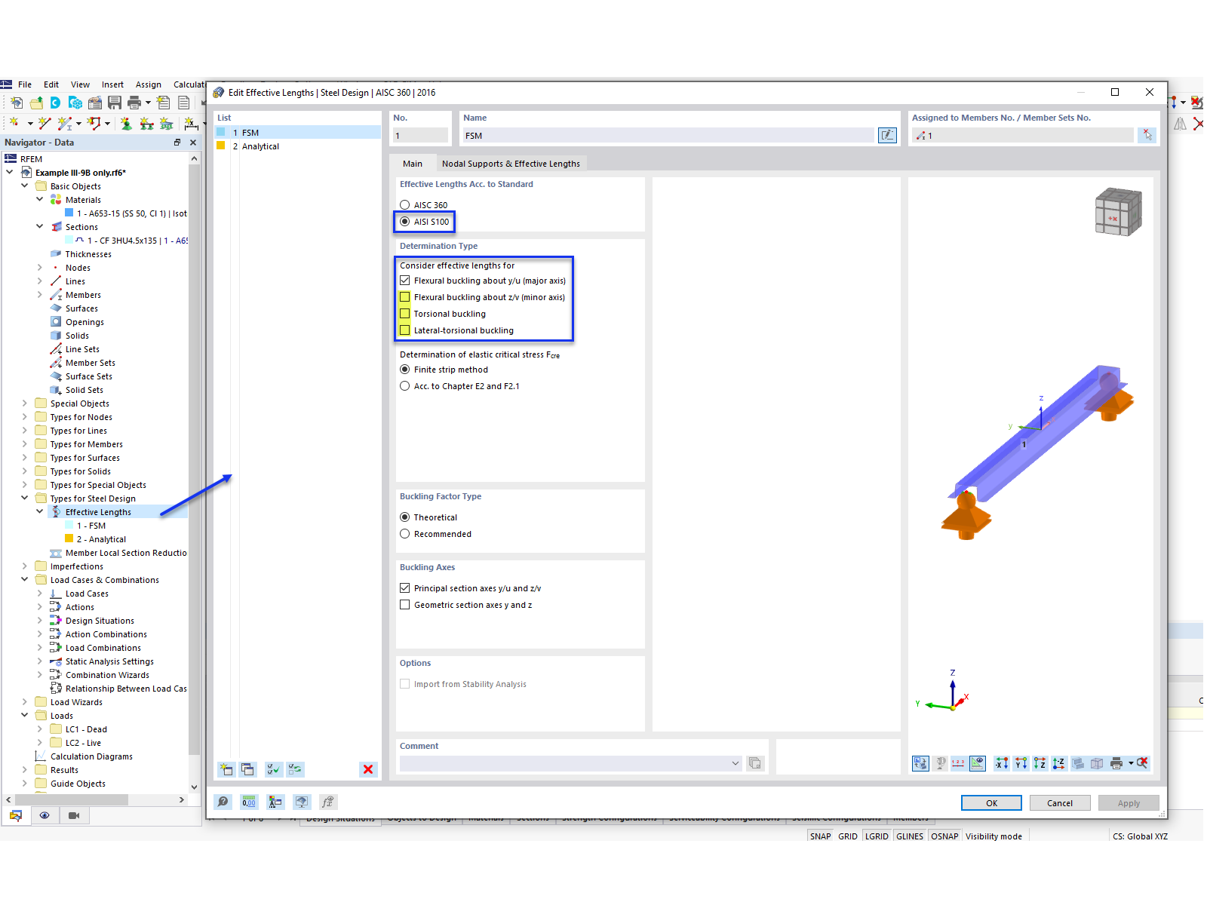Open the units and decimal places icon
The height and width of the screenshot is (905, 1207).
point(248,802)
